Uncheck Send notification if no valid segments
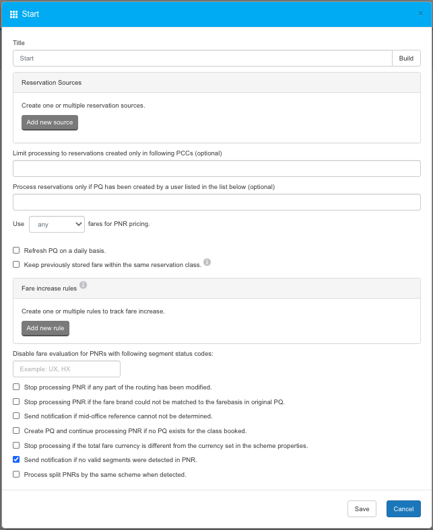 (16, 460)
